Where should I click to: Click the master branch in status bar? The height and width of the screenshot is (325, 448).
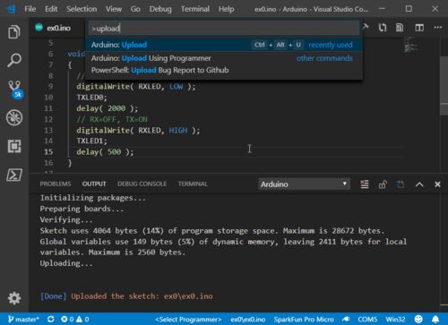tap(23, 320)
